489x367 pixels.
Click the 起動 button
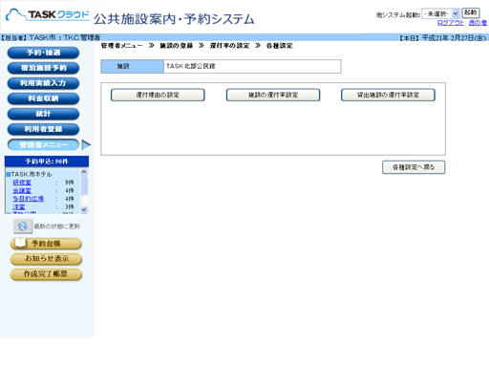[471, 12]
